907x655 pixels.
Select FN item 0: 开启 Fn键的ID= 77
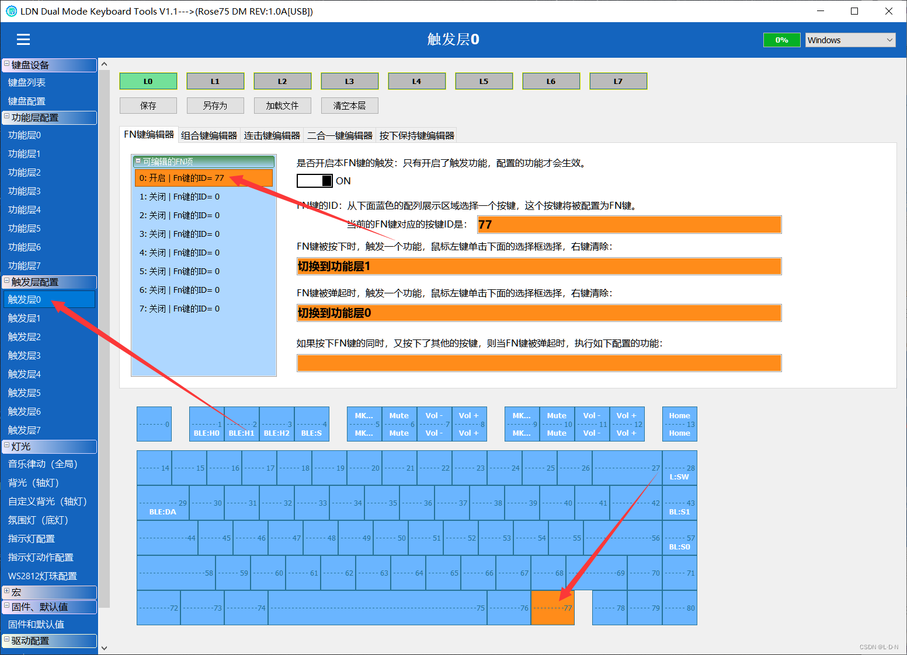(204, 178)
